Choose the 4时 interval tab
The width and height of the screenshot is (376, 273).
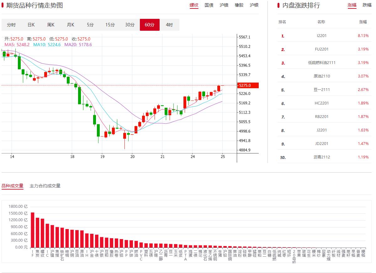click(x=169, y=25)
